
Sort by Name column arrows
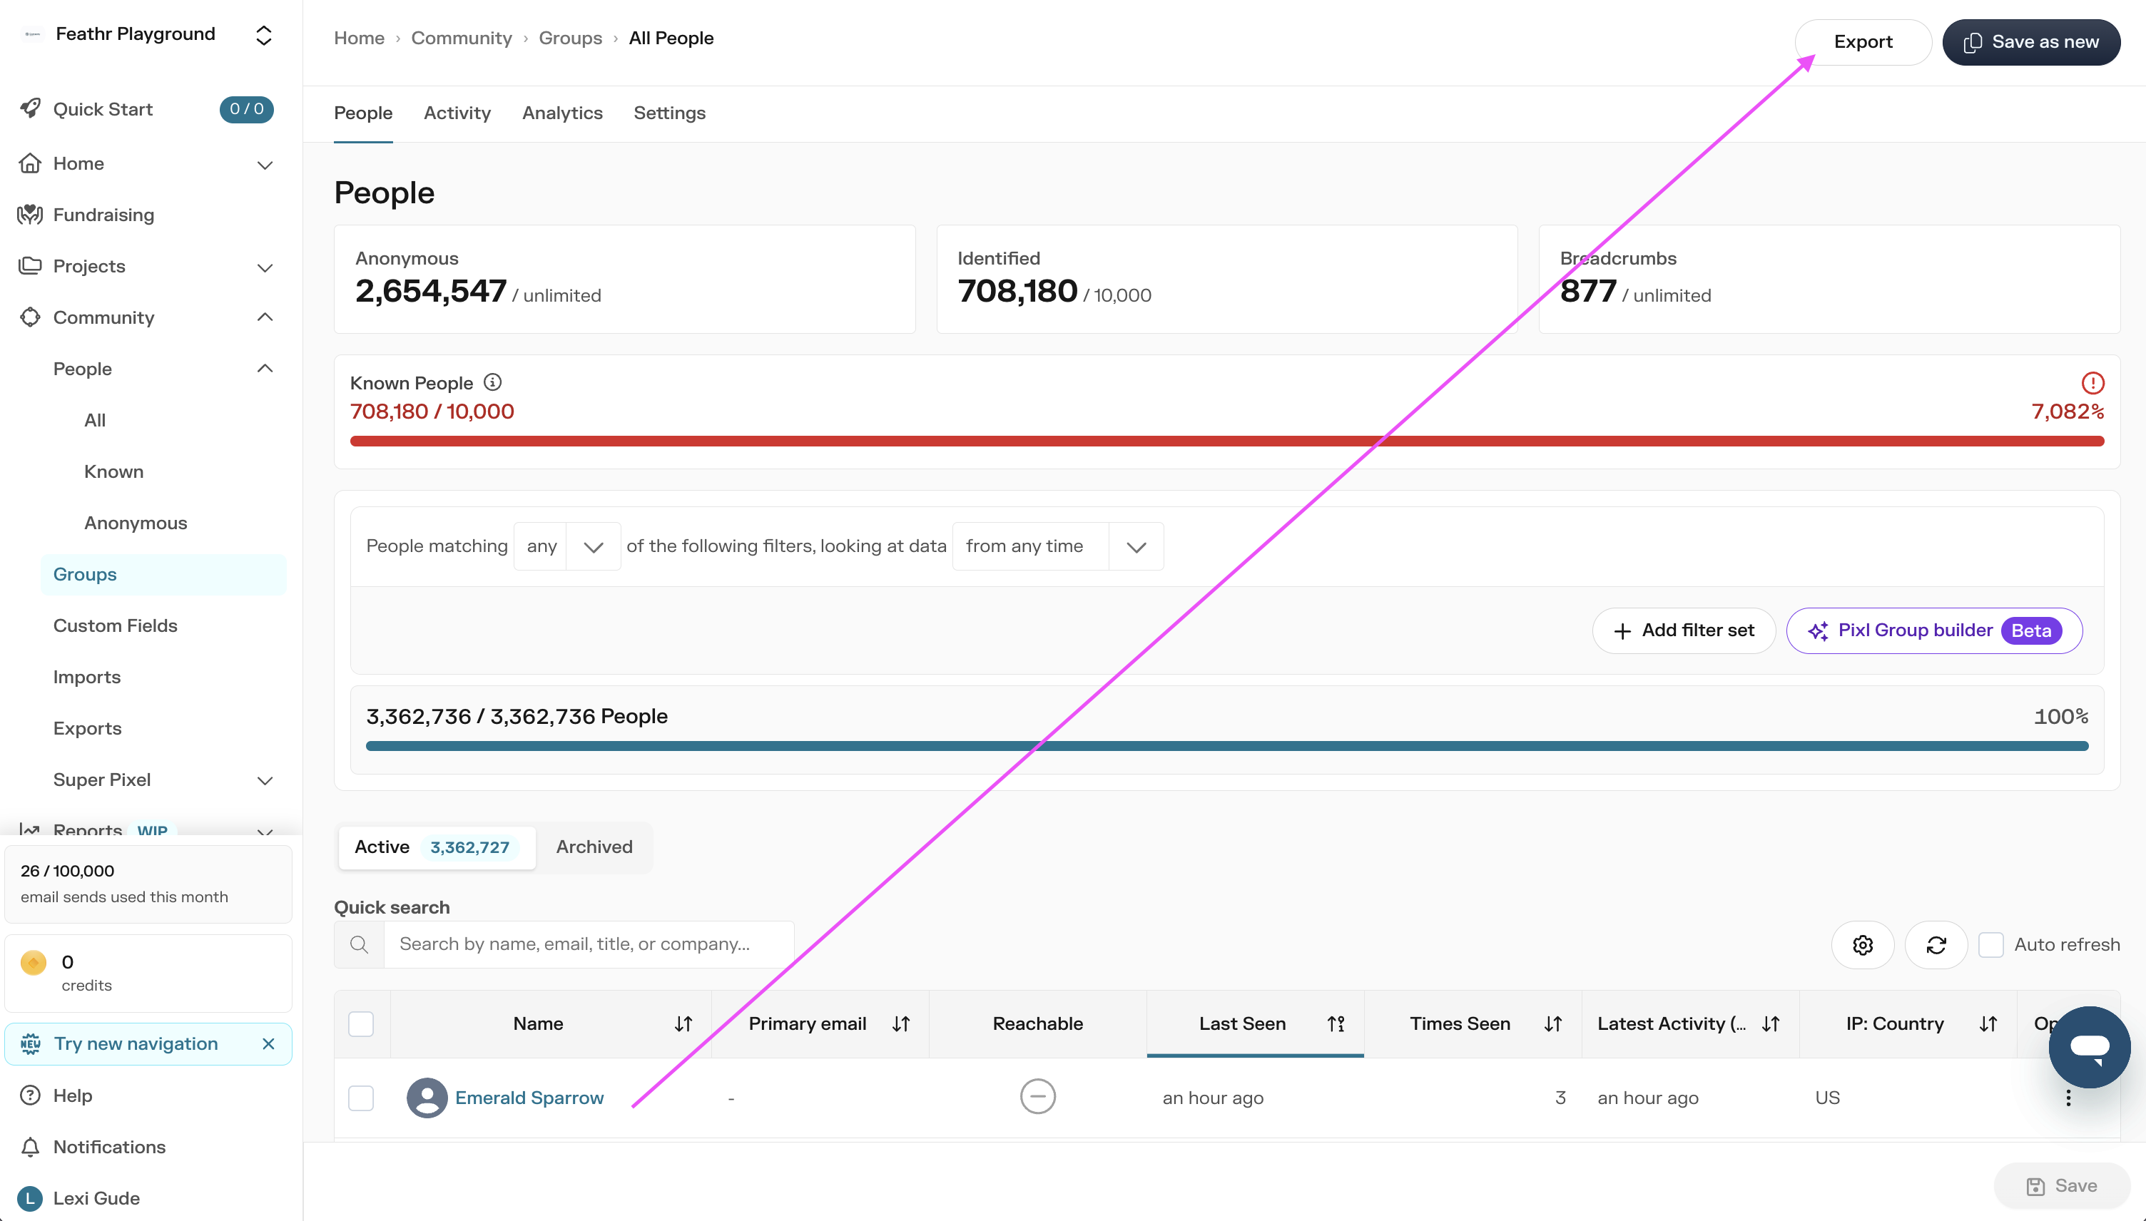683,1024
